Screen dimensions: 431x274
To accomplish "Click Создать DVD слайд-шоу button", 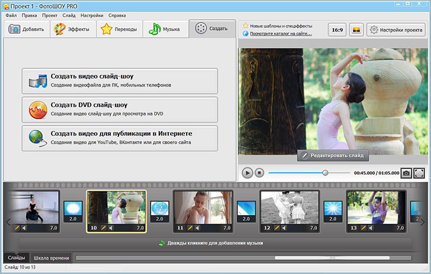I will click(x=120, y=109).
